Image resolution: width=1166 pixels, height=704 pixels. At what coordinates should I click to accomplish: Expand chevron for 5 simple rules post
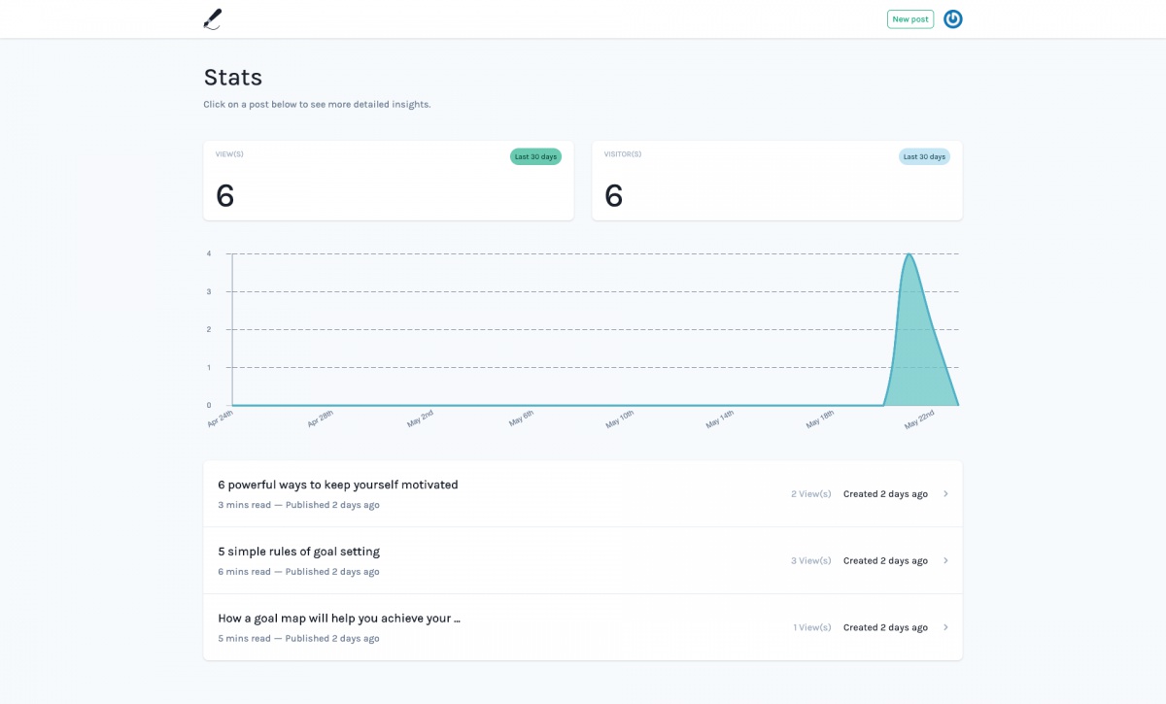[945, 560]
